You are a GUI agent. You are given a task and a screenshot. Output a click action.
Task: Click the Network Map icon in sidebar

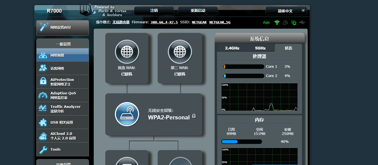click(43, 55)
